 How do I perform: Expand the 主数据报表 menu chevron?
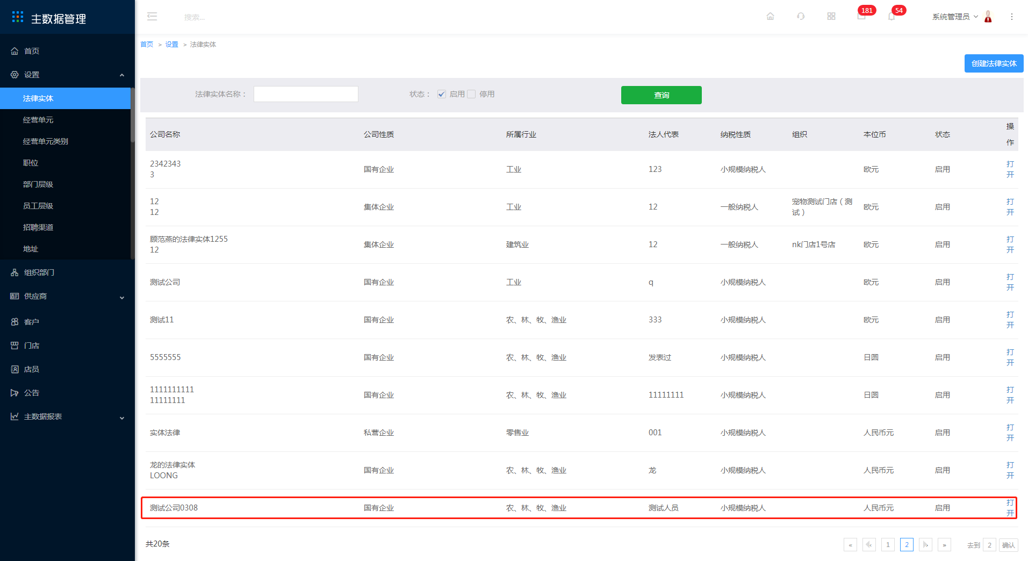[x=122, y=418]
